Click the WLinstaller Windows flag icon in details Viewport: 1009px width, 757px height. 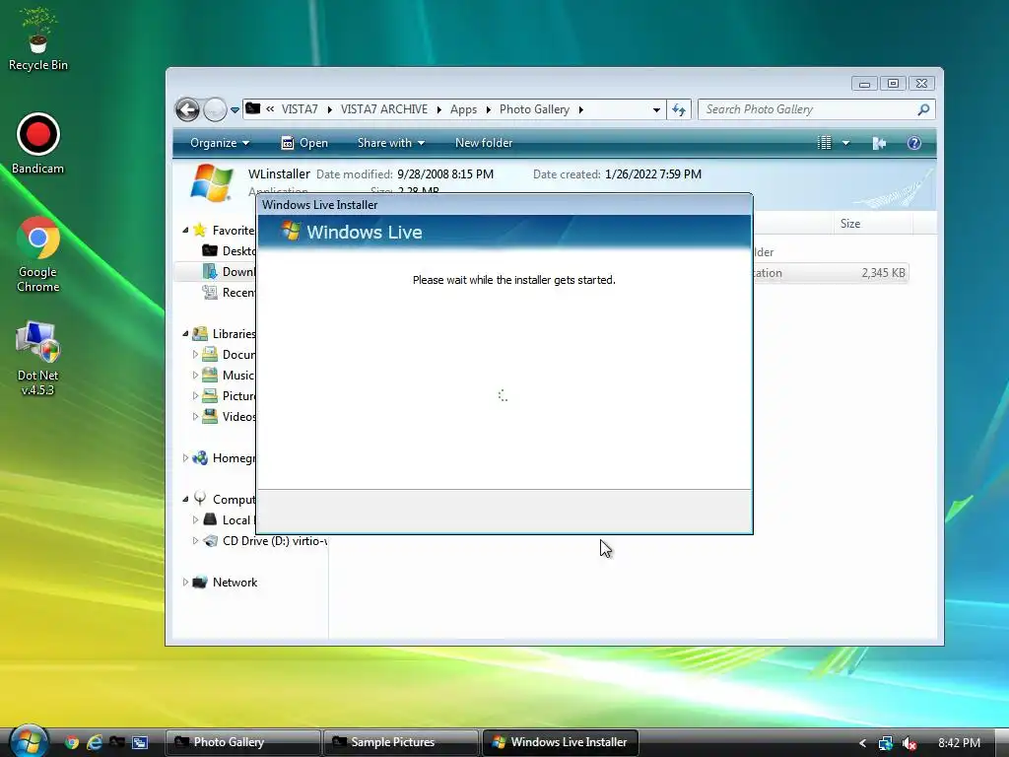(x=212, y=182)
